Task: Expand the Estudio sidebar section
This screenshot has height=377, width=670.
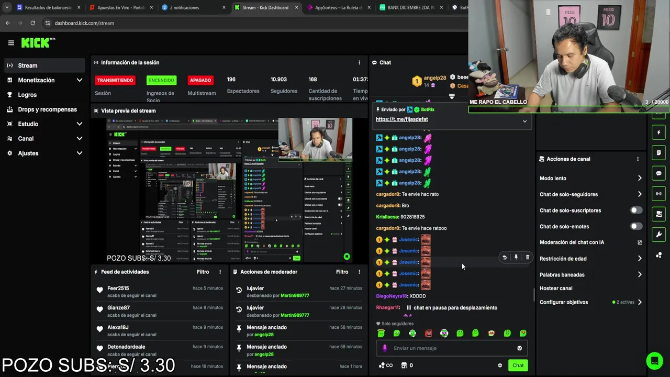Action: click(80, 124)
